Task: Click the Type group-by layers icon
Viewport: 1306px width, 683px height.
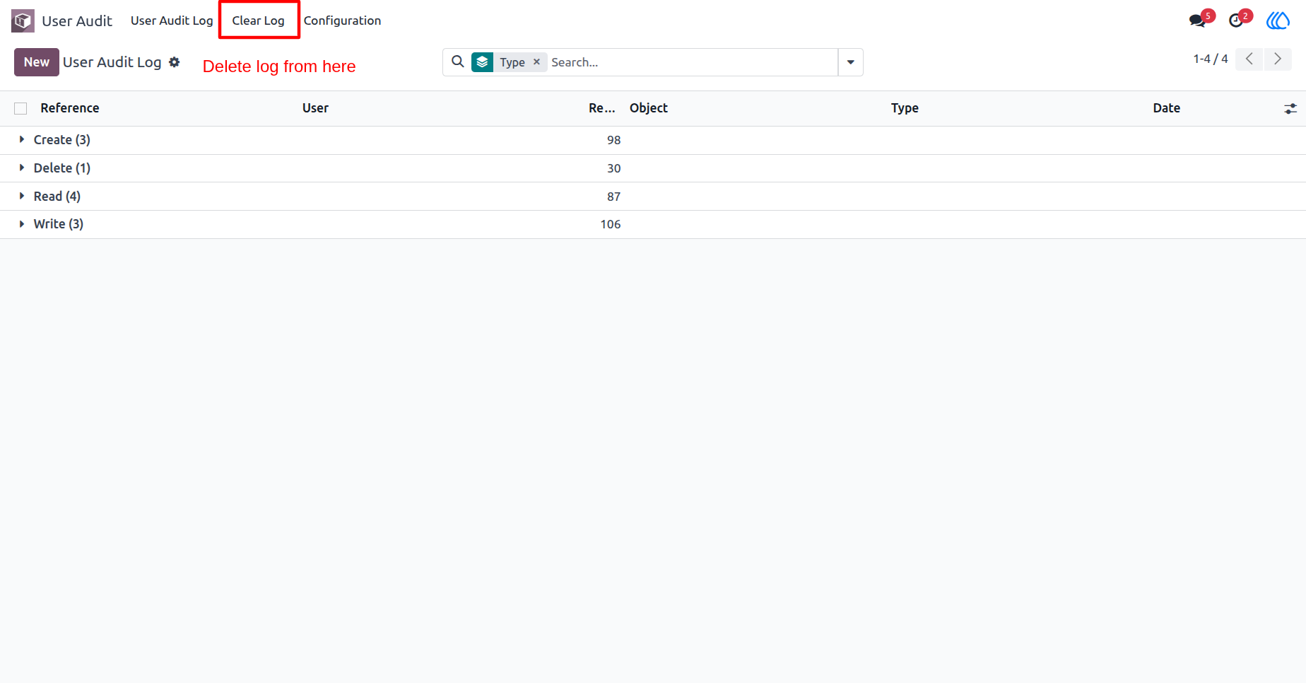Action: tap(483, 62)
